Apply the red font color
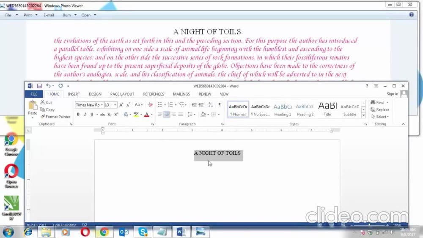423x238 pixels. click(147, 114)
